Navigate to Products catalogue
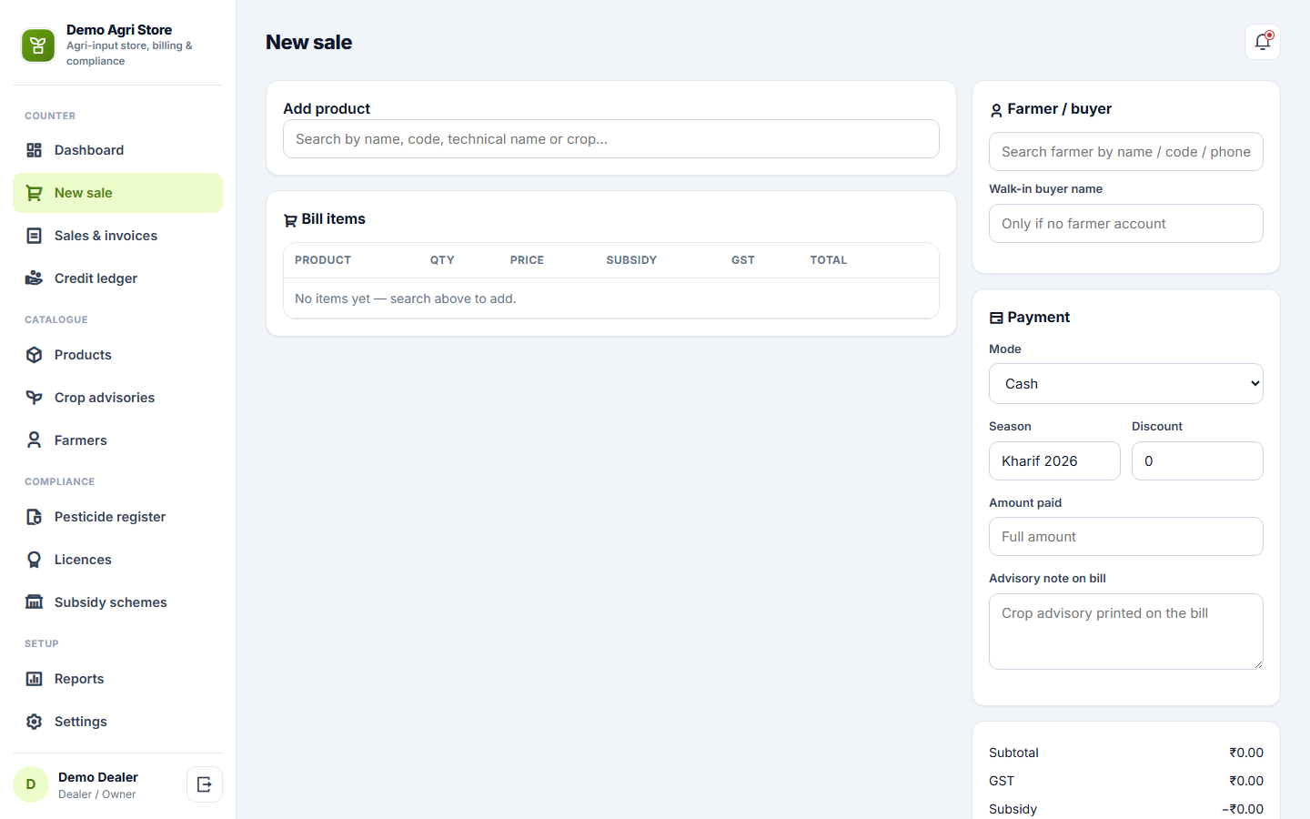This screenshot has width=1310, height=819. pos(117,355)
